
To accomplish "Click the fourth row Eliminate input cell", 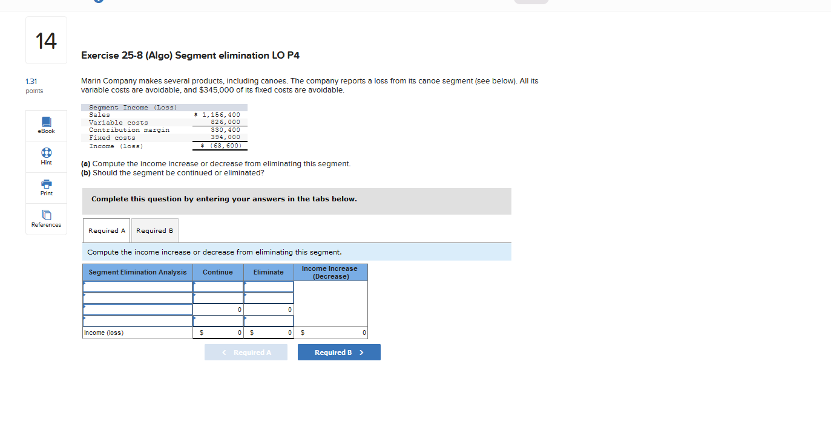I will pyautogui.click(x=268, y=321).
